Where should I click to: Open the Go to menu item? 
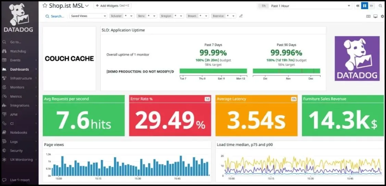15,42
